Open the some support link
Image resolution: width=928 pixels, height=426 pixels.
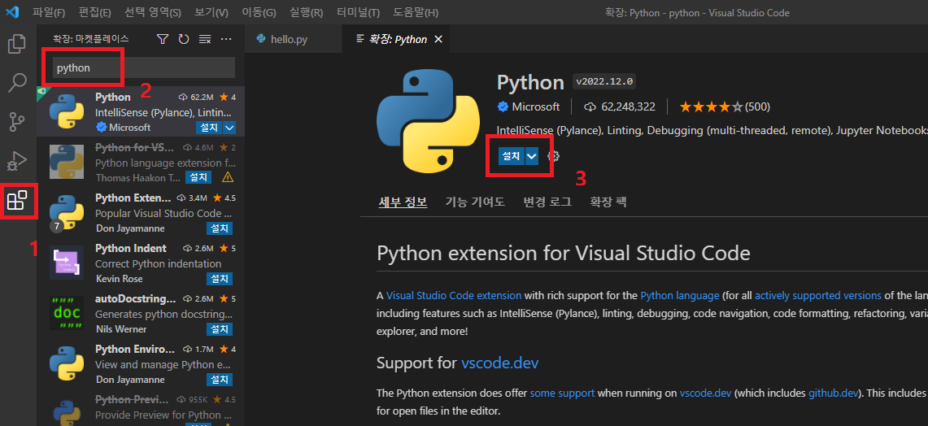click(562, 393)
